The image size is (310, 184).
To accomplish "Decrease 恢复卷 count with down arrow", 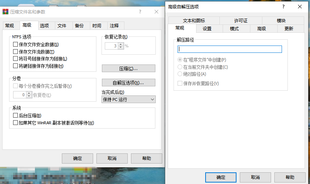I will (29, 96).
